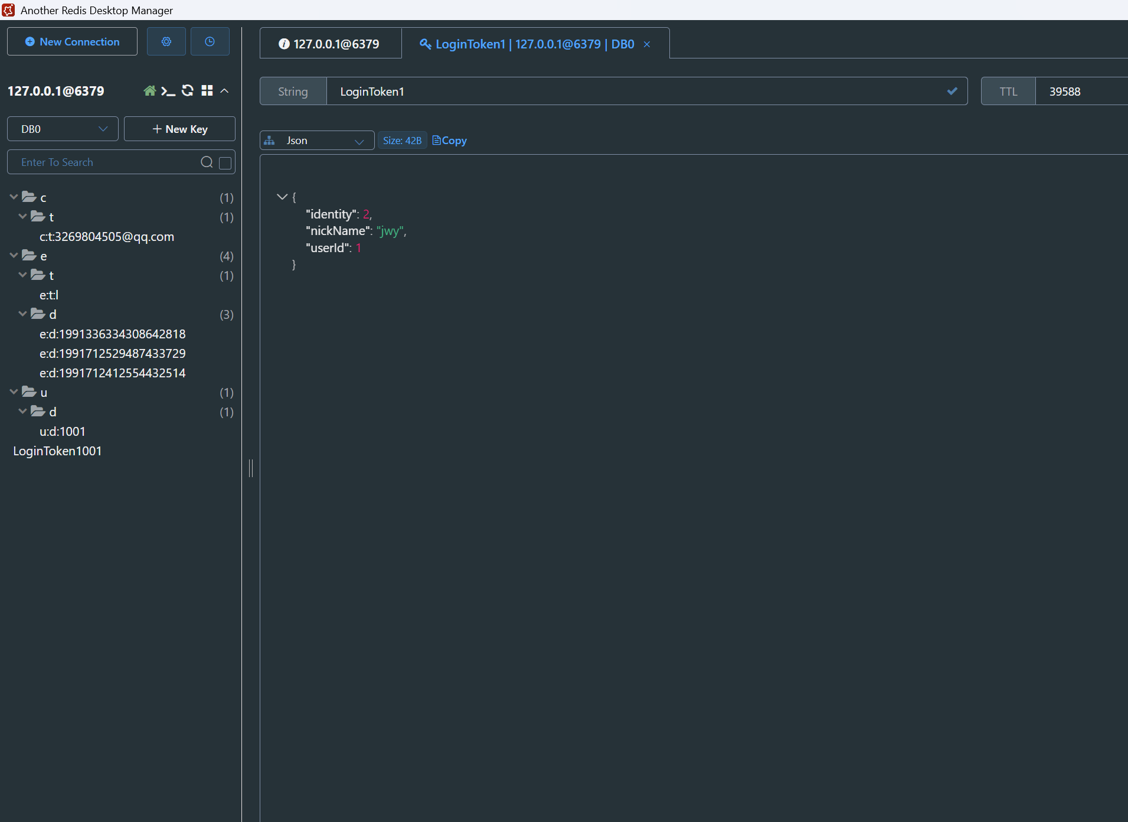Click the info icon in 127.0.0.1@6379 tab
The height and width of the screenshot is (822, 1128).
(x=284, y=44)
